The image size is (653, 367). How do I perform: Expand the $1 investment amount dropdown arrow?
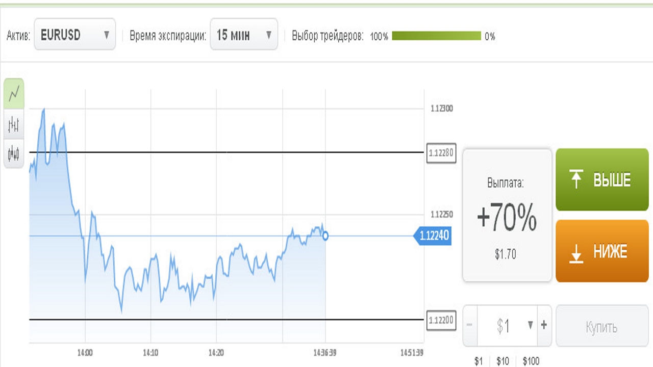pyautogui.click(x=530, y=325)
